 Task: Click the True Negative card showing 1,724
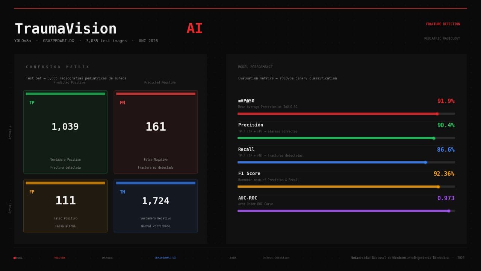[x=156, y=206]
